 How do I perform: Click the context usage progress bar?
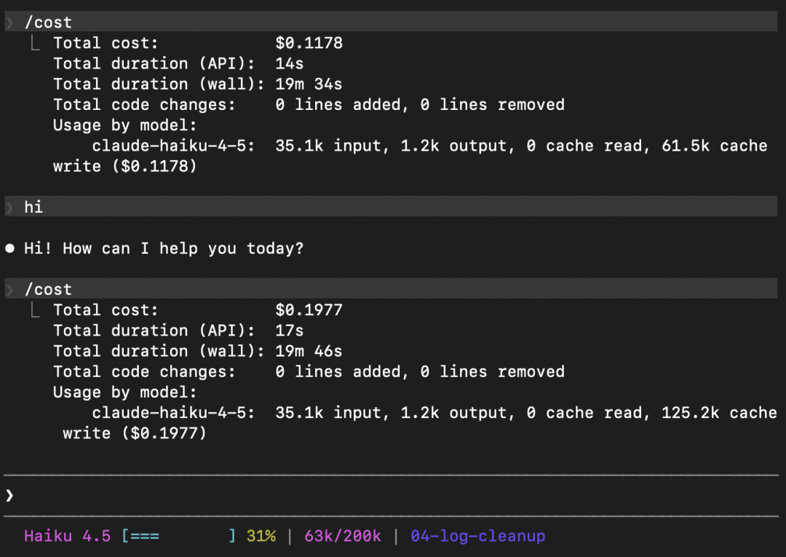(x=178, y=536)
